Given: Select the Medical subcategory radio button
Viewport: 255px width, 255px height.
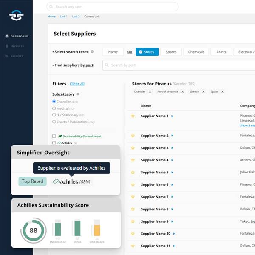Looking at the screenshot, I should [54, 108].
